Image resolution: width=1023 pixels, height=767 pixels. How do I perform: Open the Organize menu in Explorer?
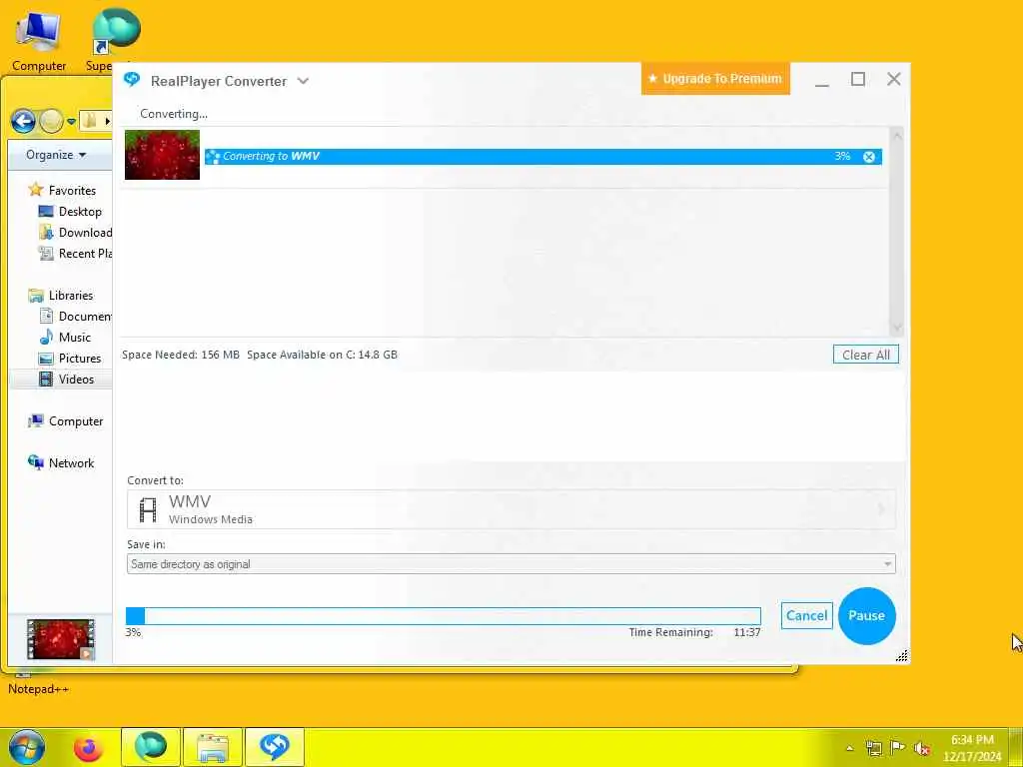(56, 155)
